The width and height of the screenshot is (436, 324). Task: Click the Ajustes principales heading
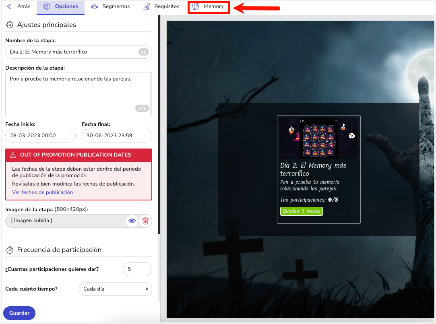(x=46, y=25)
